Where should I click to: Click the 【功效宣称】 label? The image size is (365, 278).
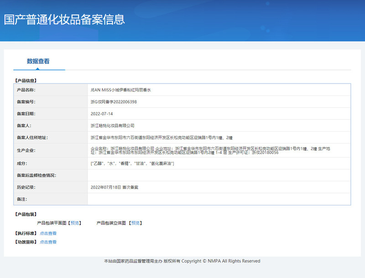pyautogui.click(x=26, y=242)
